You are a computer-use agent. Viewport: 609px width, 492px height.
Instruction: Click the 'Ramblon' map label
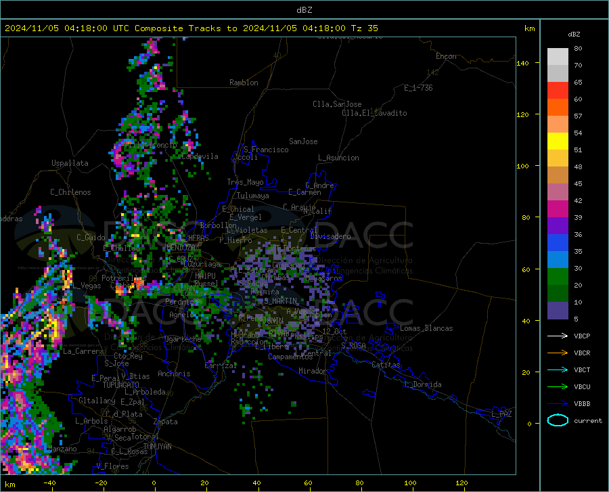coord(244,83)
